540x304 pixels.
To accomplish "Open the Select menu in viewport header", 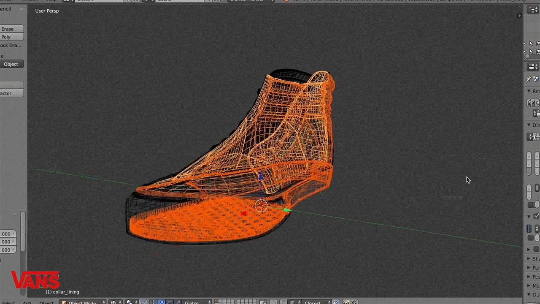I will click(x=8, y=303).
